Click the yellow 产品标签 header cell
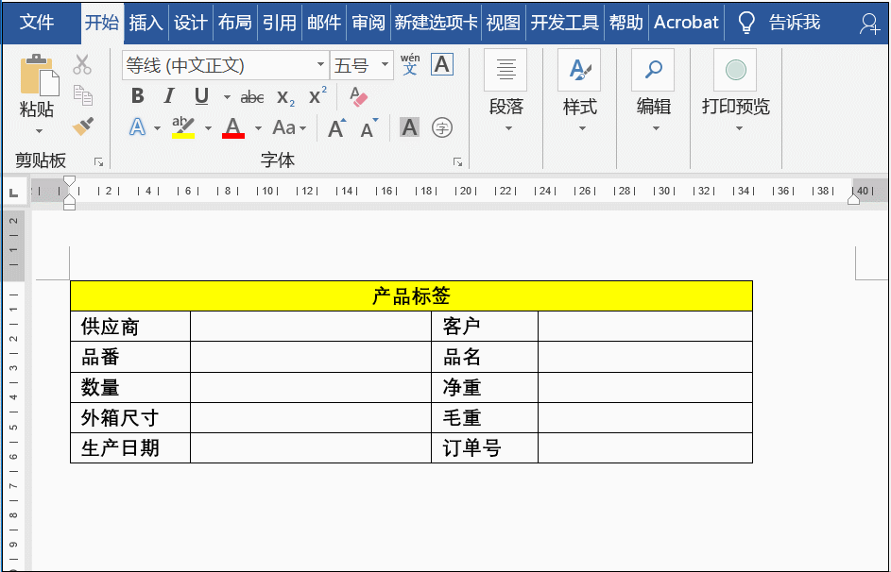891x572 pixels. 411,295
